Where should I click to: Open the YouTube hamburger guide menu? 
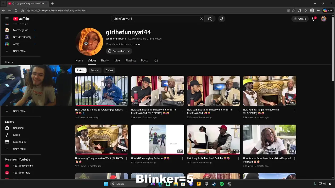pyautogui.click(x=7, y=19)
